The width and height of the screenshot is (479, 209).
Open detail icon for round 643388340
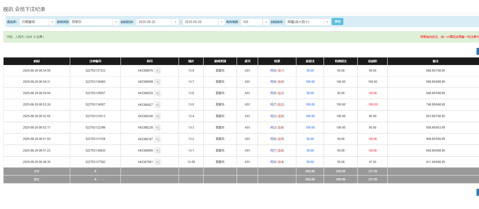pos(158,116)
